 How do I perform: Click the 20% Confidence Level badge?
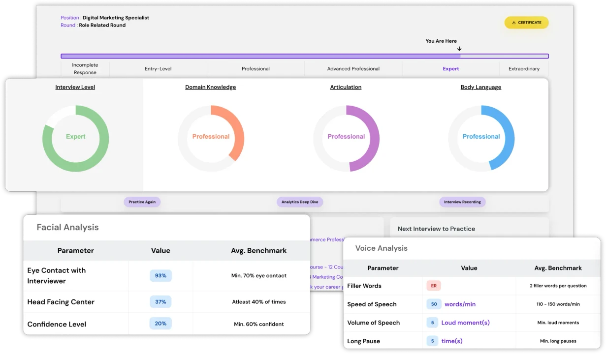160,324
